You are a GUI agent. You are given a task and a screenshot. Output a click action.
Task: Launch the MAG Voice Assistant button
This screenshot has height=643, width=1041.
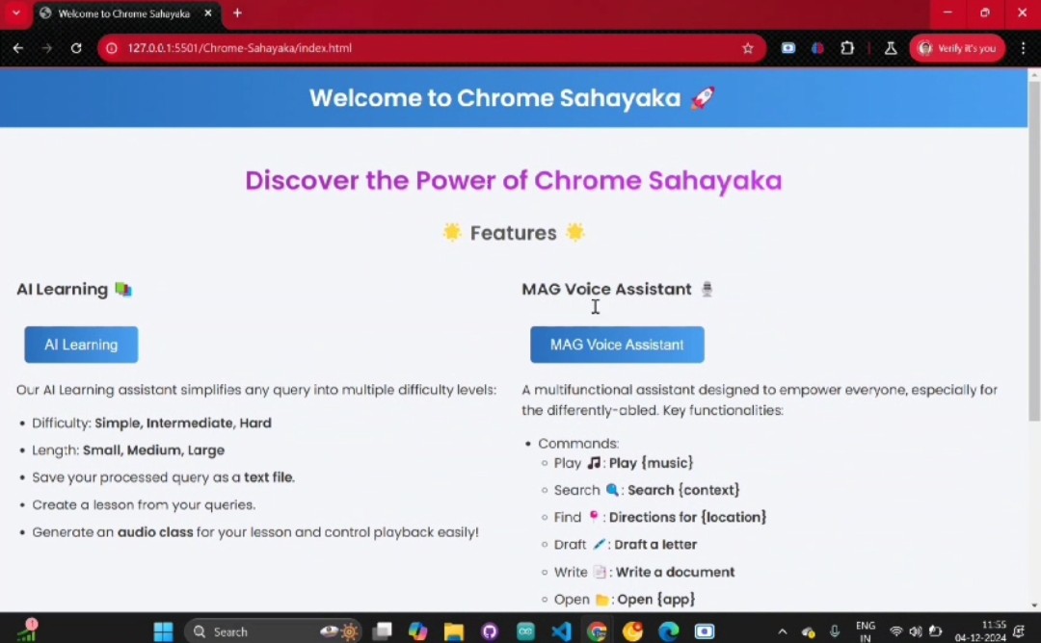point(617,345)
